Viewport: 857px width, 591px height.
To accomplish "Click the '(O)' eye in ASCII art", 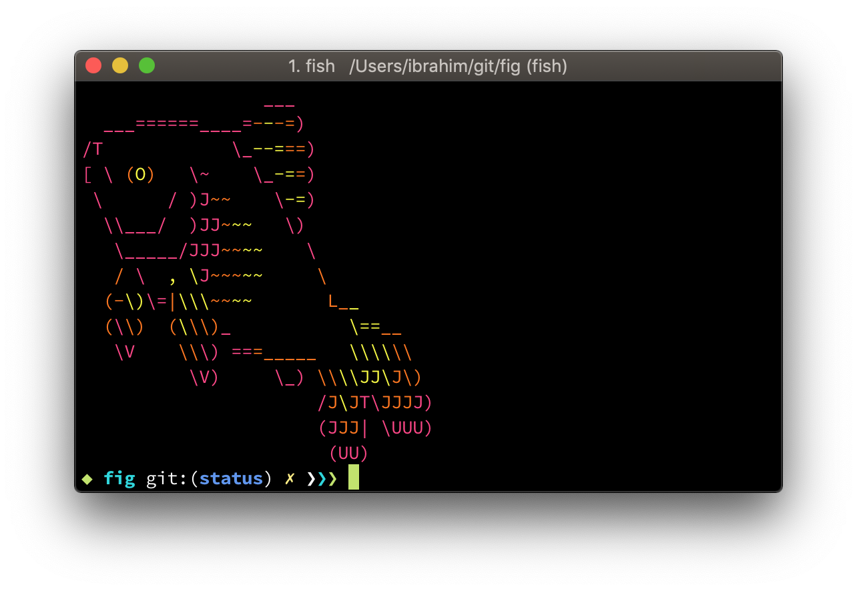I will coord(140,175).
